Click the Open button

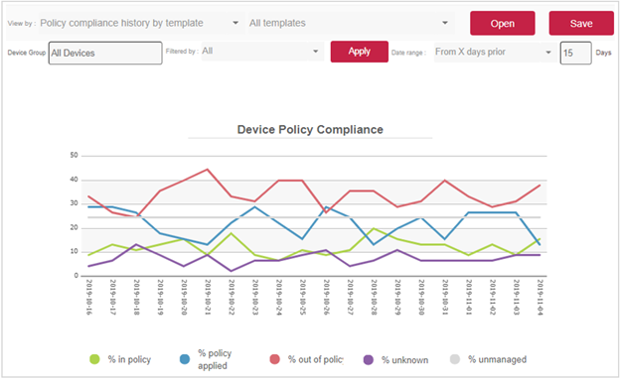tap(502, 23)
